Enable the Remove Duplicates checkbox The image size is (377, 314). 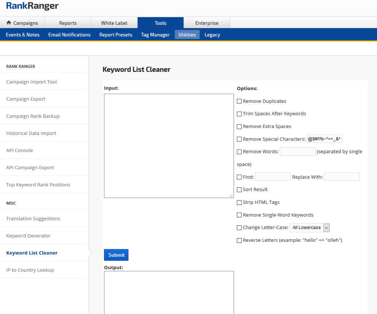coord(239,101)
